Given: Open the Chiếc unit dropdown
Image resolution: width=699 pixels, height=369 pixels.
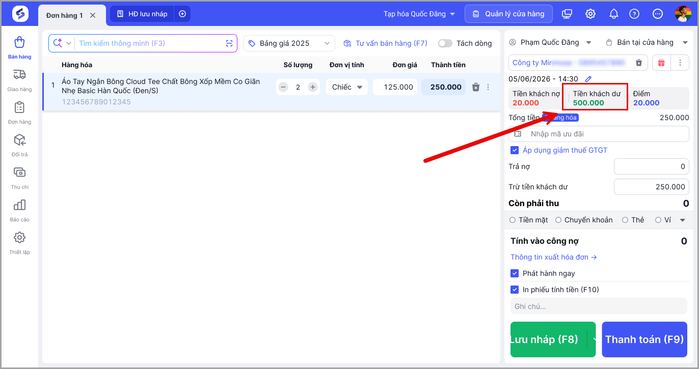Looking at the screenshot, I should click(347, 87).
